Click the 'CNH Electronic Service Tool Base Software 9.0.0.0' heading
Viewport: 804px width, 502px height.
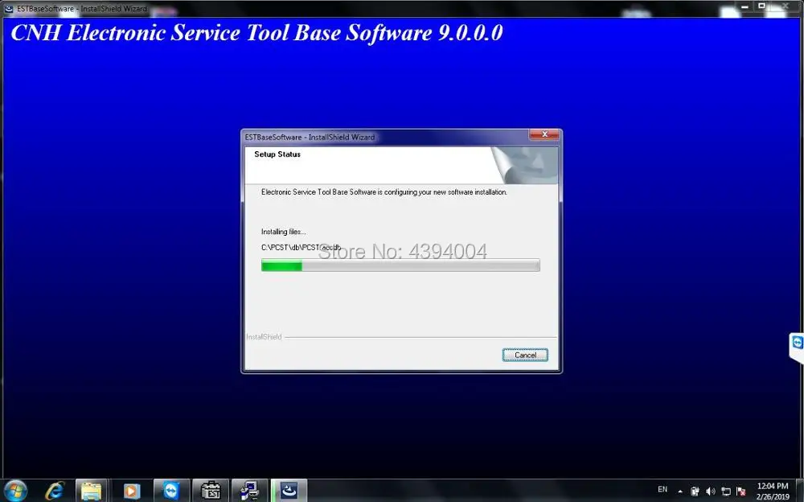tap(256, 33)
